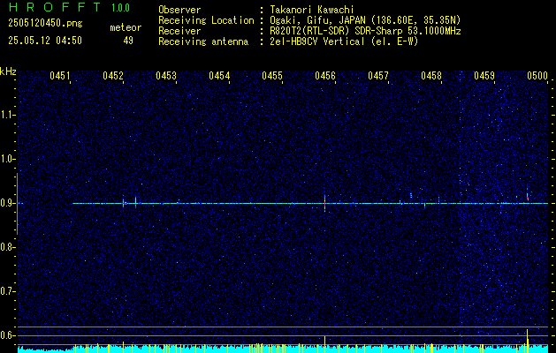This screenshot has width=556, height=353.
Task: Click the 0455 time label
Action: [272, 76]
